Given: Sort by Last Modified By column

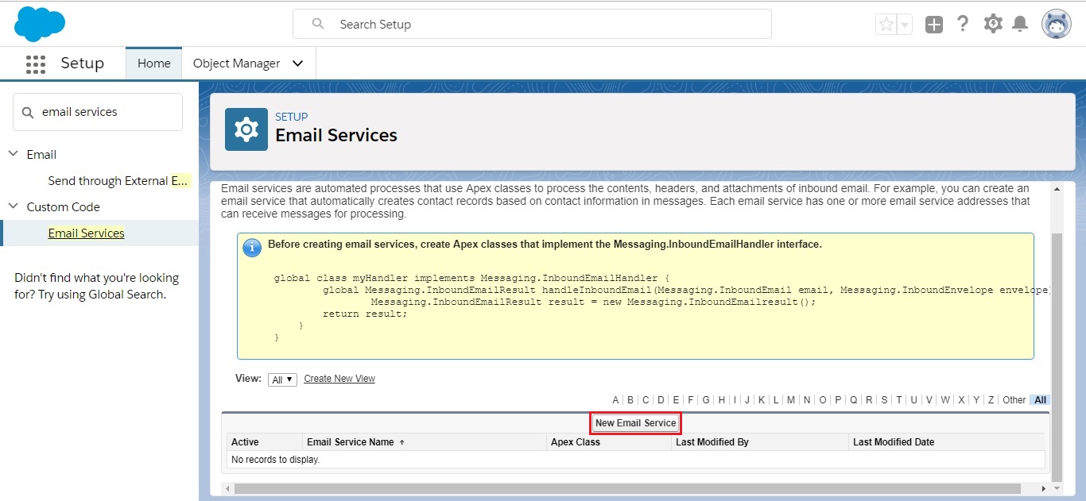Looking at the screenshot, I should (x=712, y=442).
